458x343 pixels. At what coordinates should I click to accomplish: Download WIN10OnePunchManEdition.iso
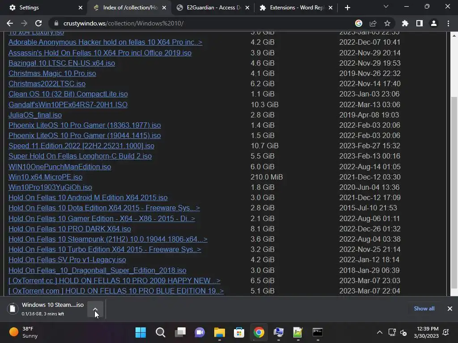(x=59, y=167)
